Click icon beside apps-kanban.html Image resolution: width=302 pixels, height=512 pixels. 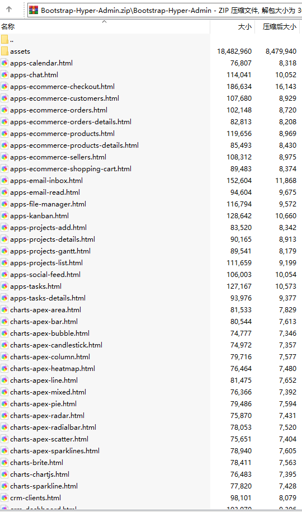tap(4, 216)
